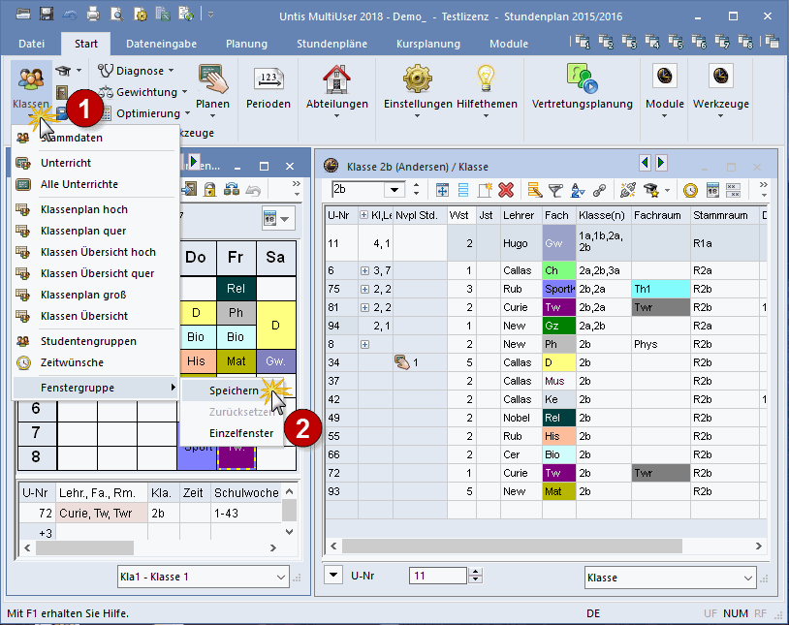The height and width of the screenshot is (625, 789).
Task: Switch to window group 1
Action: coord(583,42)
